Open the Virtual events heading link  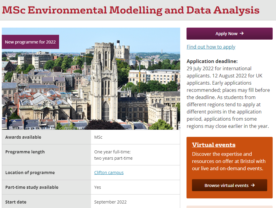[x=214, y=145]
